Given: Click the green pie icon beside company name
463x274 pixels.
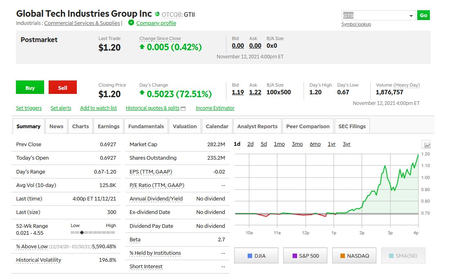Looking at the screenshot, I should 157,14.
